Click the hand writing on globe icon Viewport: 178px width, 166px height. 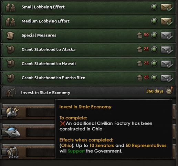coord(13,132)
